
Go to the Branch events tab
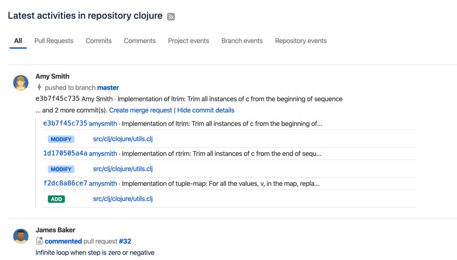(242, 41)
